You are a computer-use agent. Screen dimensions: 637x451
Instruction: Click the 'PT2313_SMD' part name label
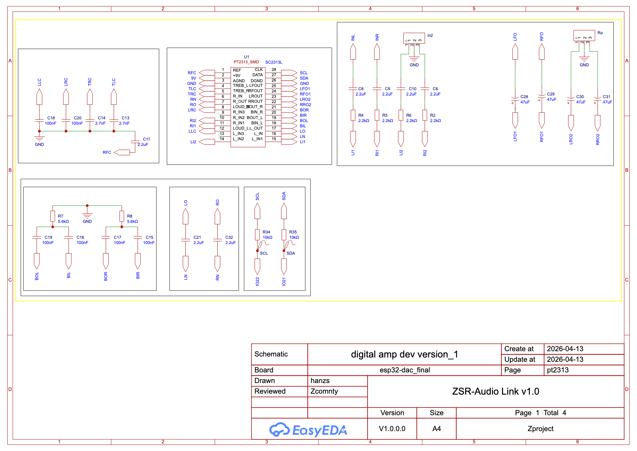tap(246, 62)
